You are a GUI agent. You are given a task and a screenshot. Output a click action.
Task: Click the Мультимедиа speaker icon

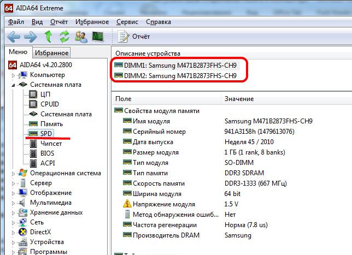point(22,203)
